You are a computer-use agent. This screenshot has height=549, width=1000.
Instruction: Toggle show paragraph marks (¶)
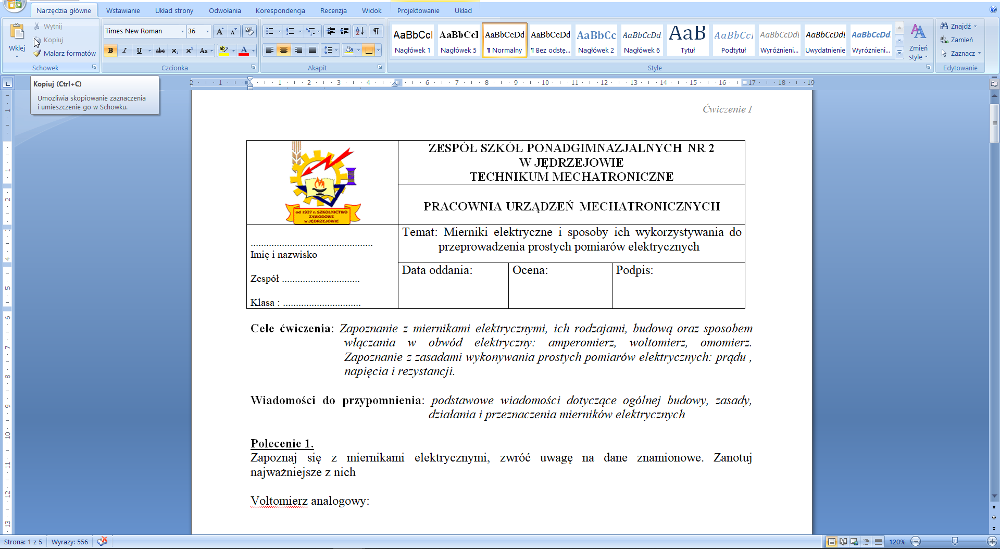pos(376,31)
